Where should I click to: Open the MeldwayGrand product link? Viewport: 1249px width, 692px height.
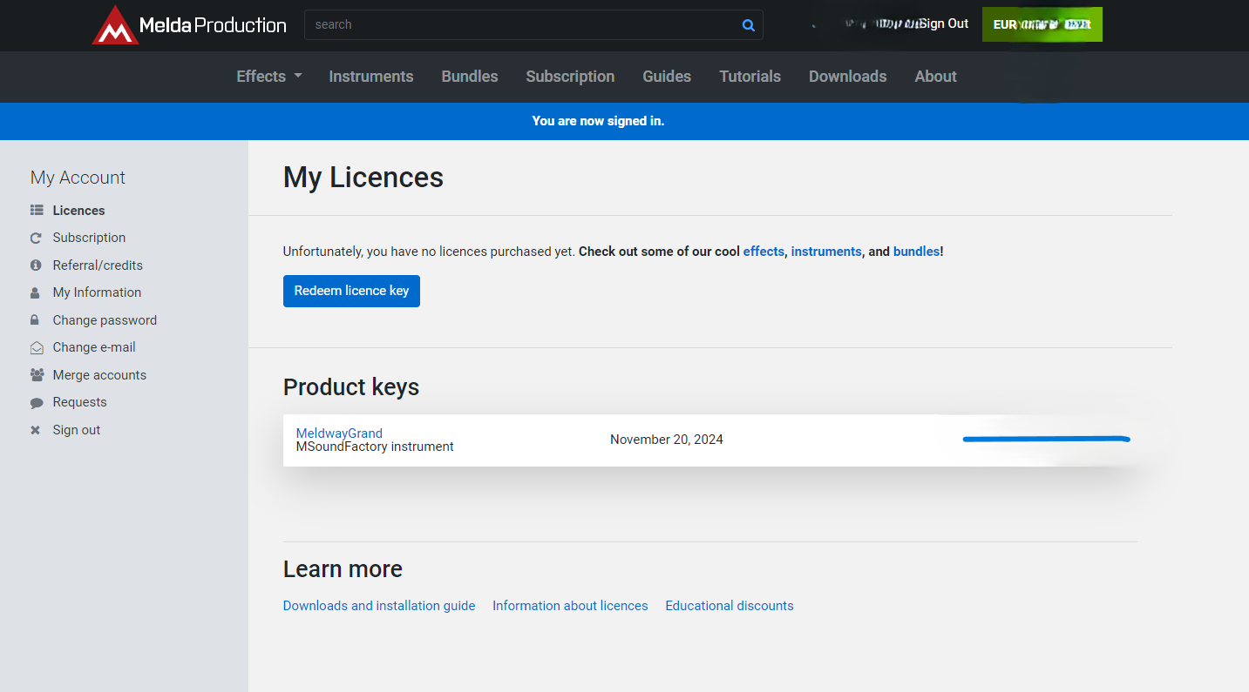coord(339,433)
